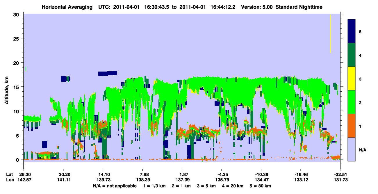This screenshot has height=194, width=378.
Task: Click latitude value -22.51
Action: tap(340, 175)
